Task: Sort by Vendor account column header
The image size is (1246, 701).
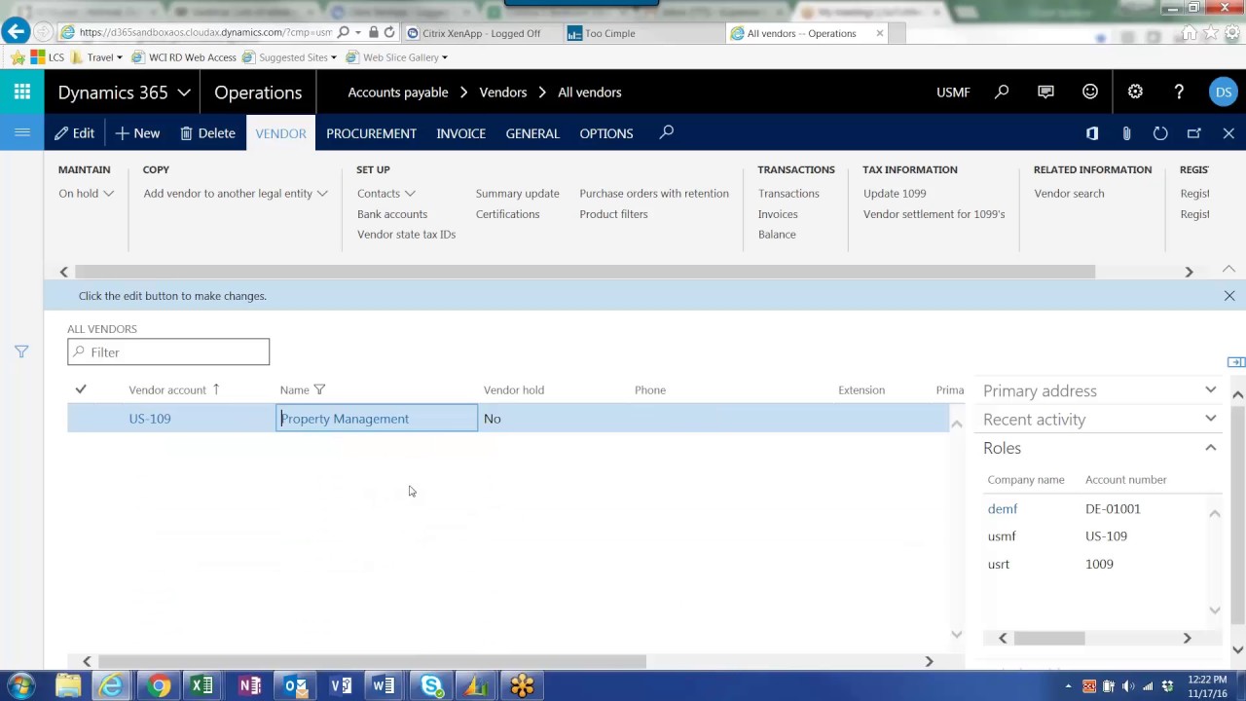Action: pos(167,389)
